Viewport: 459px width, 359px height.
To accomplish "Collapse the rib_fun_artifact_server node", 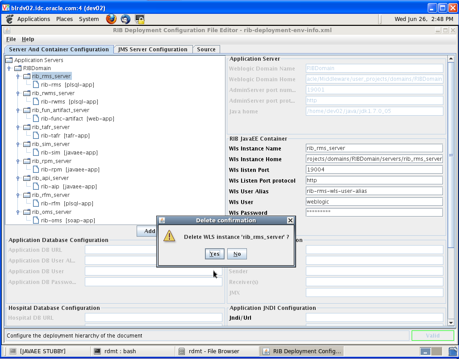I will coord(18,110).
